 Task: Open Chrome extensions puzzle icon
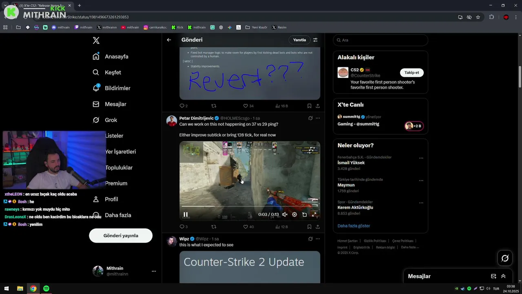[491, 17]
